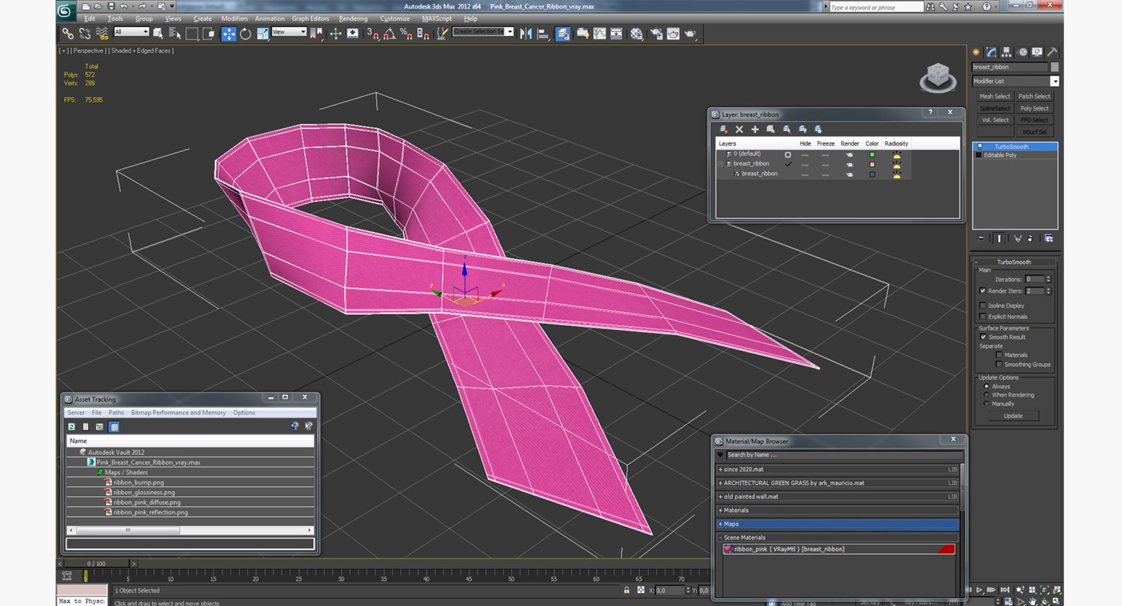Select the Manually update option
This screenshot has height=606, width=1122.
click(986, 404)
